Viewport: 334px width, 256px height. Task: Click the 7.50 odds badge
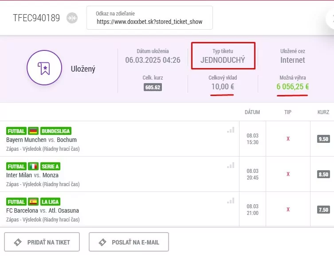323,210
